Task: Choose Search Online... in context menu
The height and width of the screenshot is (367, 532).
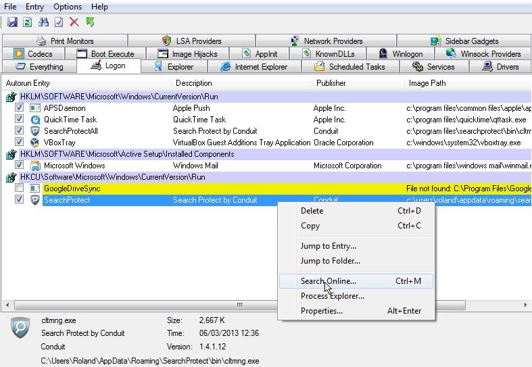Action: coord(356,281)
